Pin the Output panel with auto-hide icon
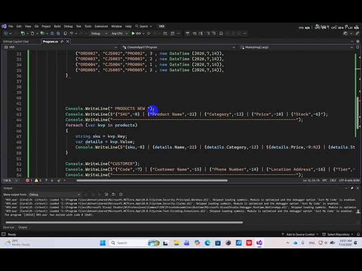The width and height of the screenshot is (362, 271). coord(352,188)
